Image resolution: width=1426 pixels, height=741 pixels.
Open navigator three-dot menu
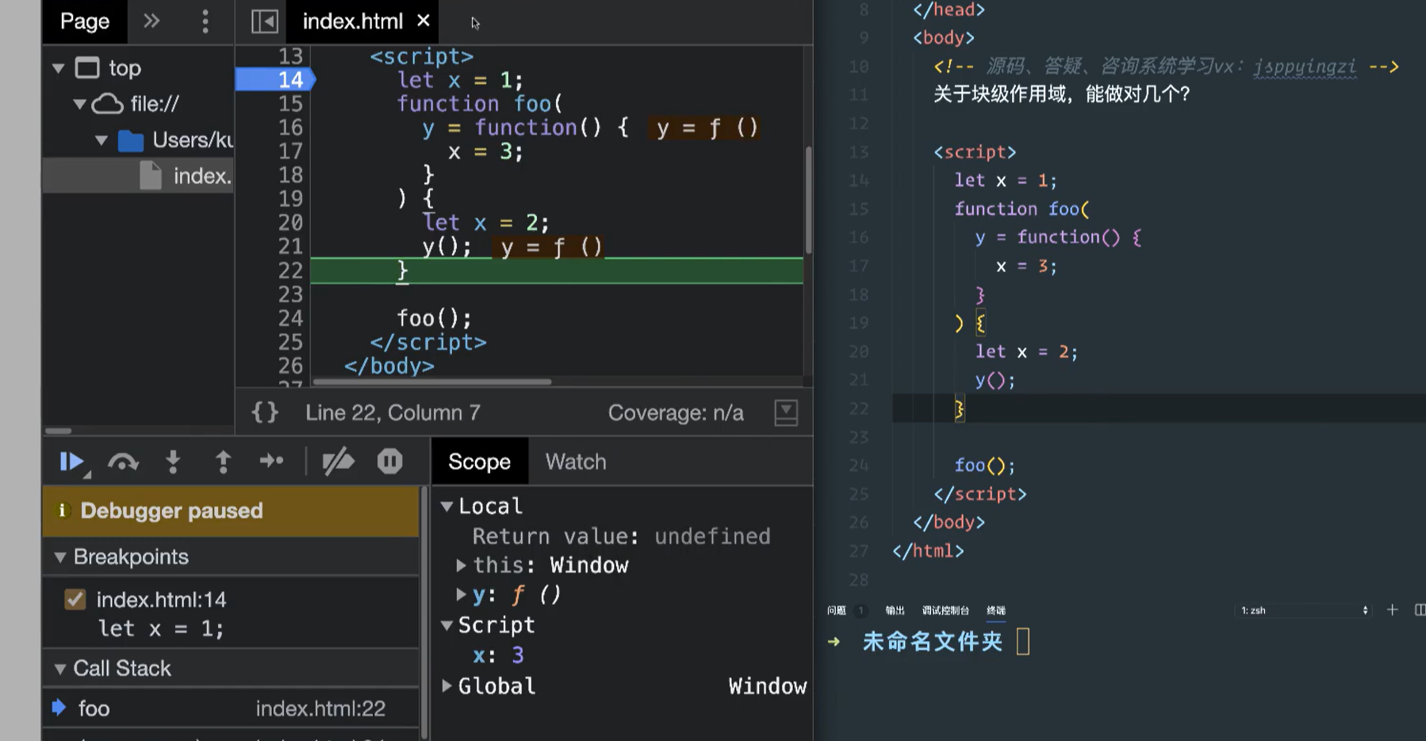coord(205,21)
